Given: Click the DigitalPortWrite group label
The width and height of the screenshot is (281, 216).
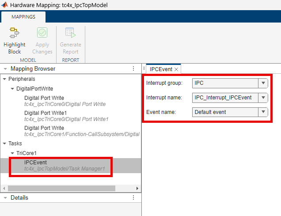Looking at the screenshot, I should coord(34,89).
